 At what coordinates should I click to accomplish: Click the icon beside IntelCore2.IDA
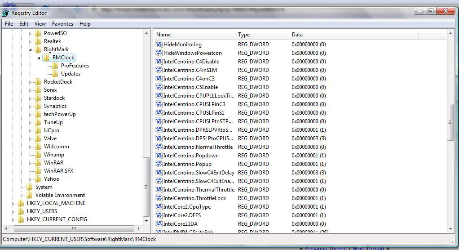tap(159, 223)
